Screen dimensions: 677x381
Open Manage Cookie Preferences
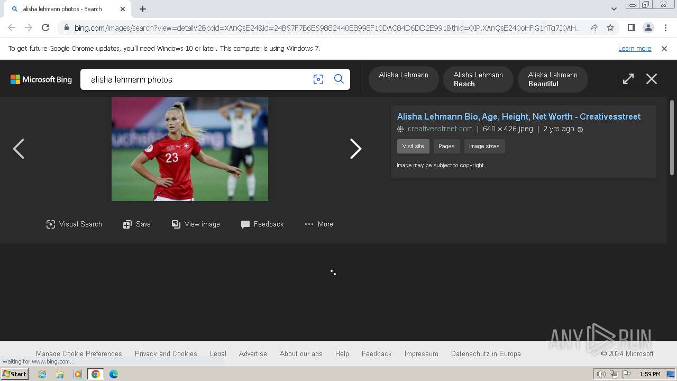[x=79, y=353]
